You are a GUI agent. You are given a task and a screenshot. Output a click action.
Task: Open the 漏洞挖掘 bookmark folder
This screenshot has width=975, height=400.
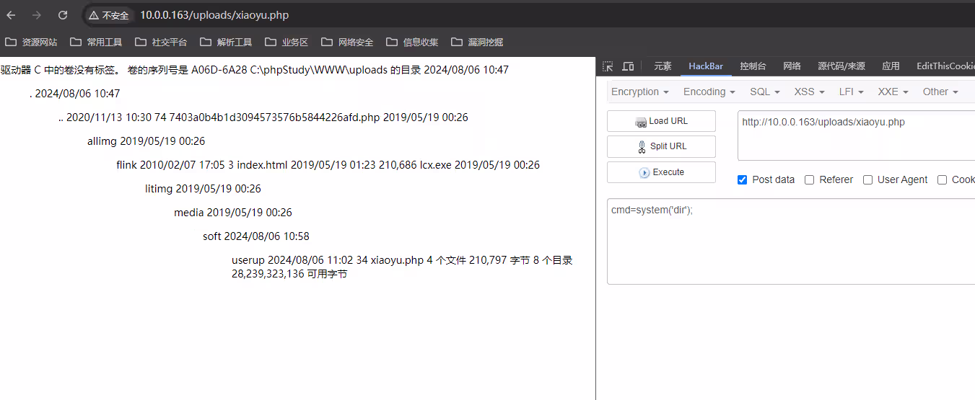tap(477, 42)
